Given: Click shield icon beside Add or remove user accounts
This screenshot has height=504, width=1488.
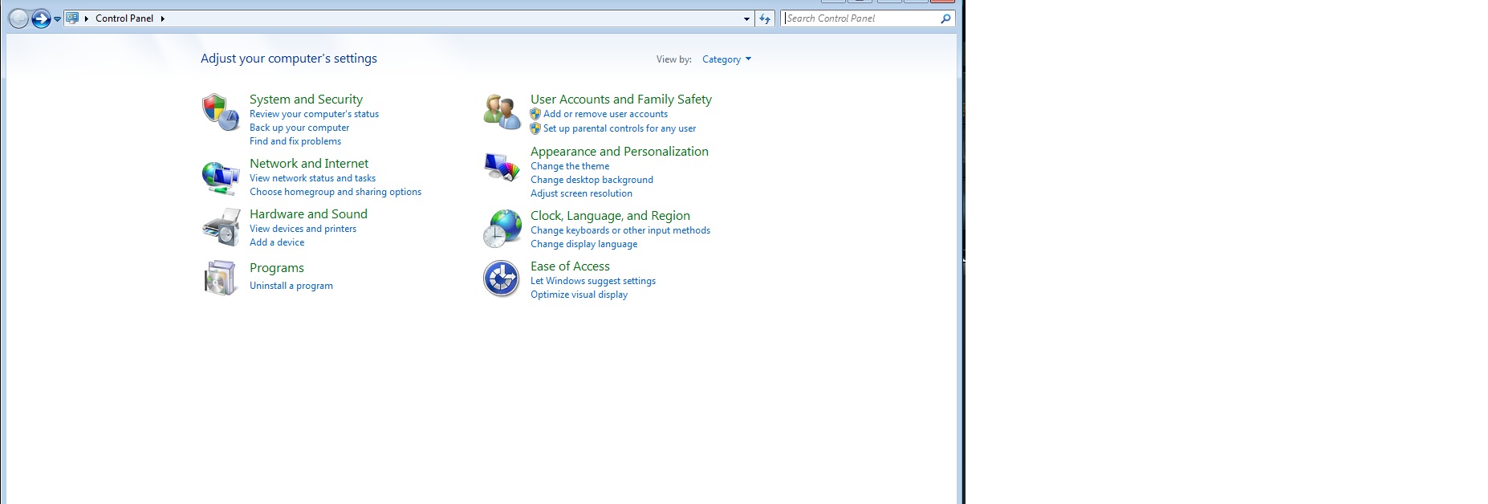Looking at the screenshot, I should coord(535,114).
